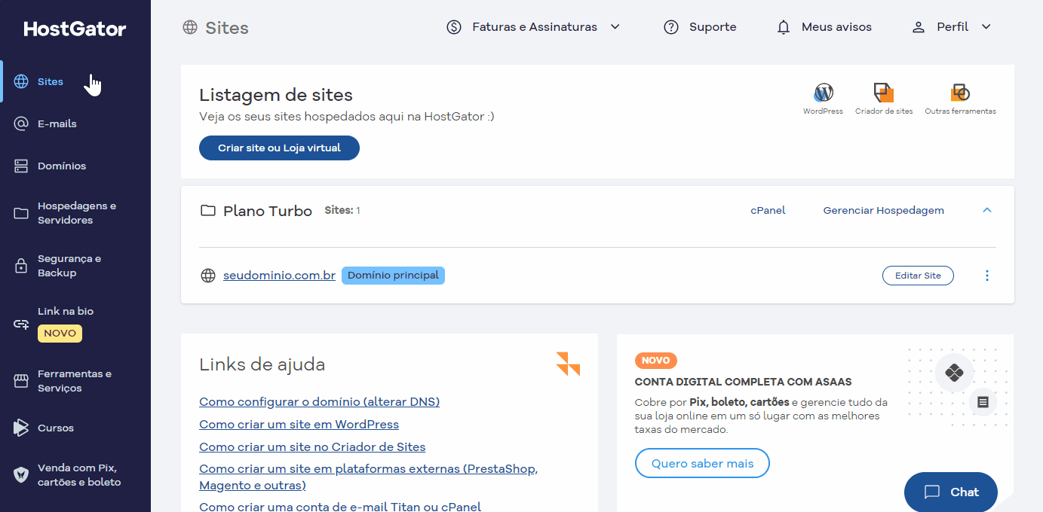Click the Link na bio chain icon
The height and width of the screenshot is (512, 1043).
click(x=21, y=325)
